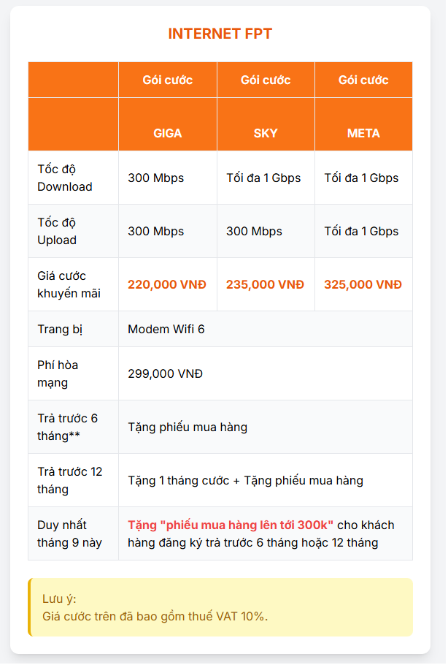
Task: Click the 235,000 VNĐ promotional price
Action: [x=265, y=284]
